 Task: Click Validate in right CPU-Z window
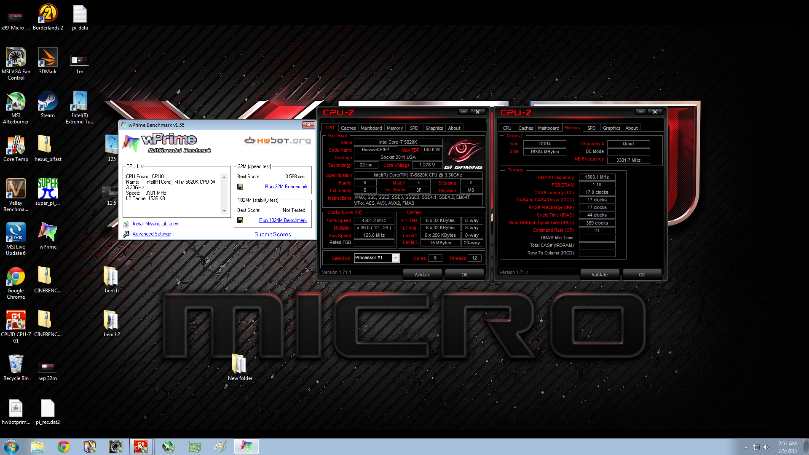(600, 275)
